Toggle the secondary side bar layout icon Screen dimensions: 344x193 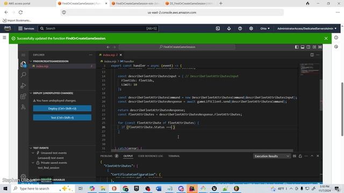click(x=309, y=47)
